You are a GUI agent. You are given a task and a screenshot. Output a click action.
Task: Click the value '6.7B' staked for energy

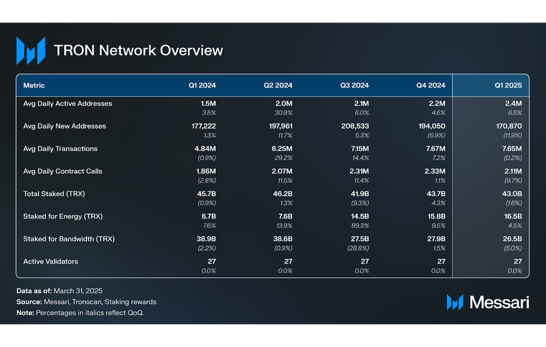pyautogui.click(x=209, y=217)
